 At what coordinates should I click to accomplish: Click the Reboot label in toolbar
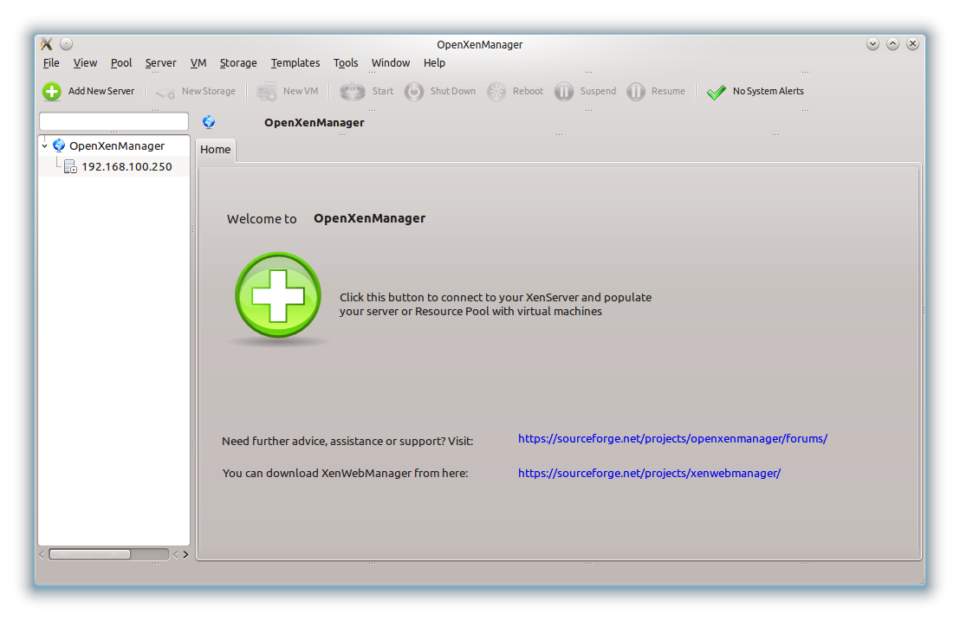tap(528, 91)
